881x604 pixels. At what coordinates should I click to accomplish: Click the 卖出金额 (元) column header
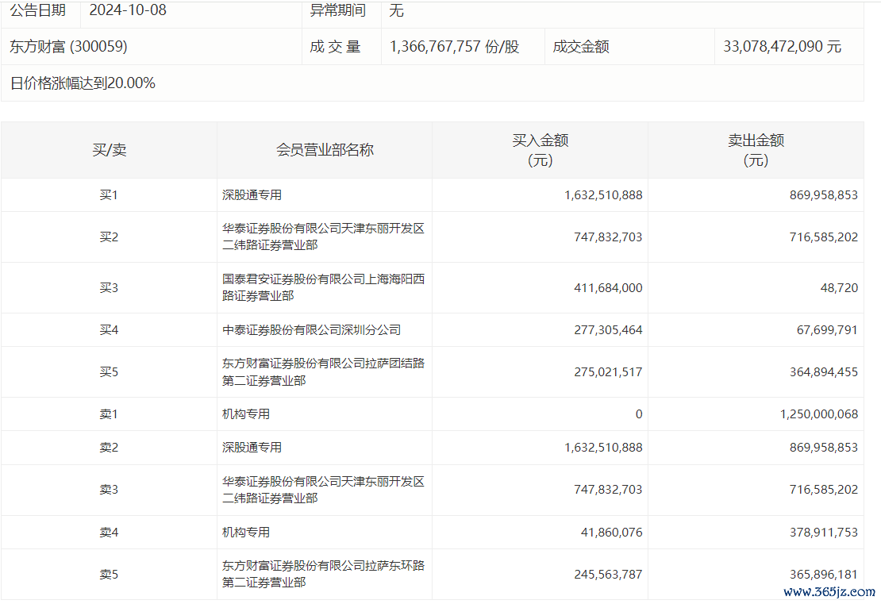pos(756,150)
